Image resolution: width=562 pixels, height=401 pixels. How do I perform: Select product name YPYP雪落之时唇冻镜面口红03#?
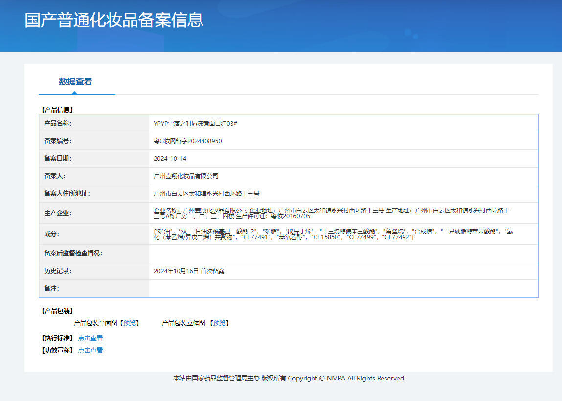195,123
